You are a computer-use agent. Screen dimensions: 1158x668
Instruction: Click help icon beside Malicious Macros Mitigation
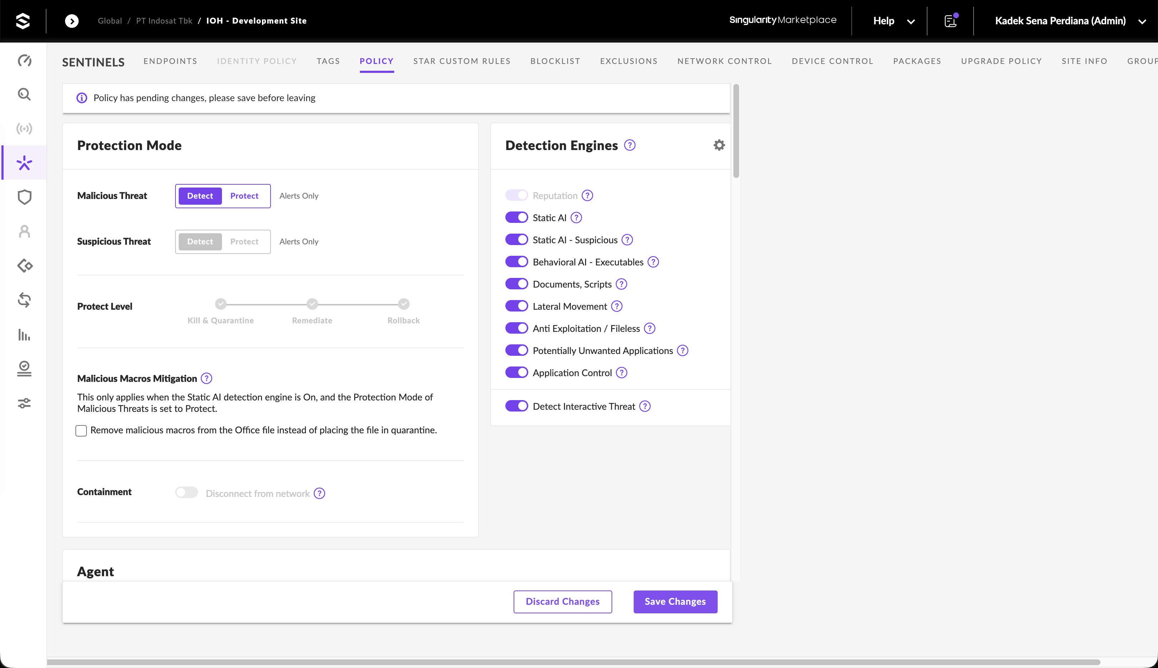pyautogui.click(x=207, y=379)
